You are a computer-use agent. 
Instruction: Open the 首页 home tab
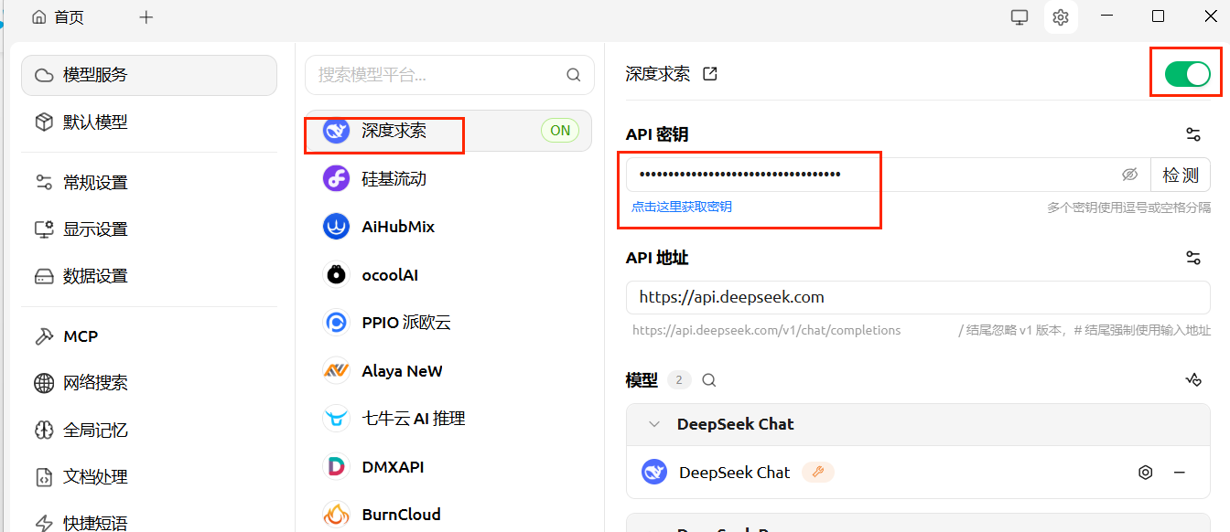point(58,17)
